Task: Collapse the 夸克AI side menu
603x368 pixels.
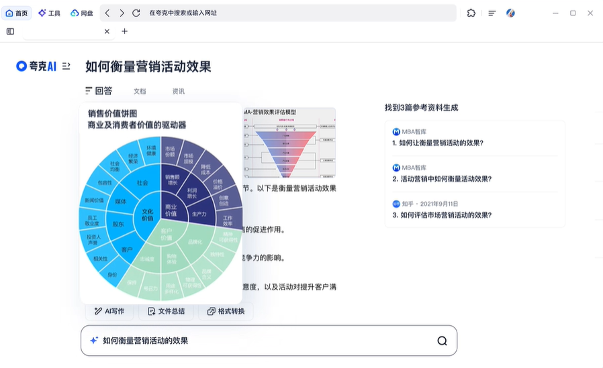Action: pyautogui.click(x=66, y=66)
